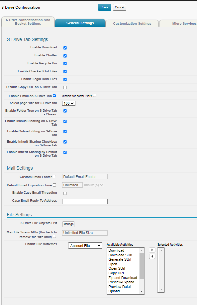Open page size dropdown showing 100

69,103
